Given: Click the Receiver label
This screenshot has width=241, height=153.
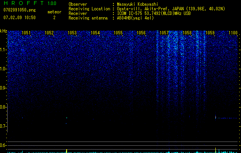Looking at the screenshot, I should [x=78, y=13].
